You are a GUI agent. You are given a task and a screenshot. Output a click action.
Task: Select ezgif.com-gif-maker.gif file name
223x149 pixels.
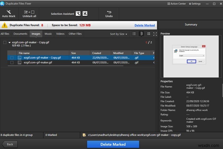[x=38, y=62]
